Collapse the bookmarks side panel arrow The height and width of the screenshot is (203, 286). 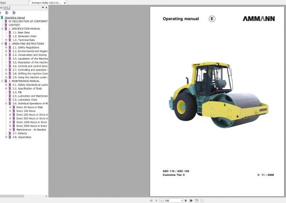point(46,8)
